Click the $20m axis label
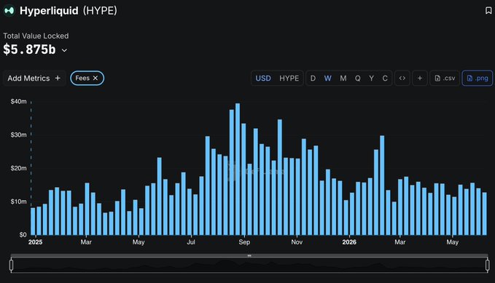 click(18, 168)
